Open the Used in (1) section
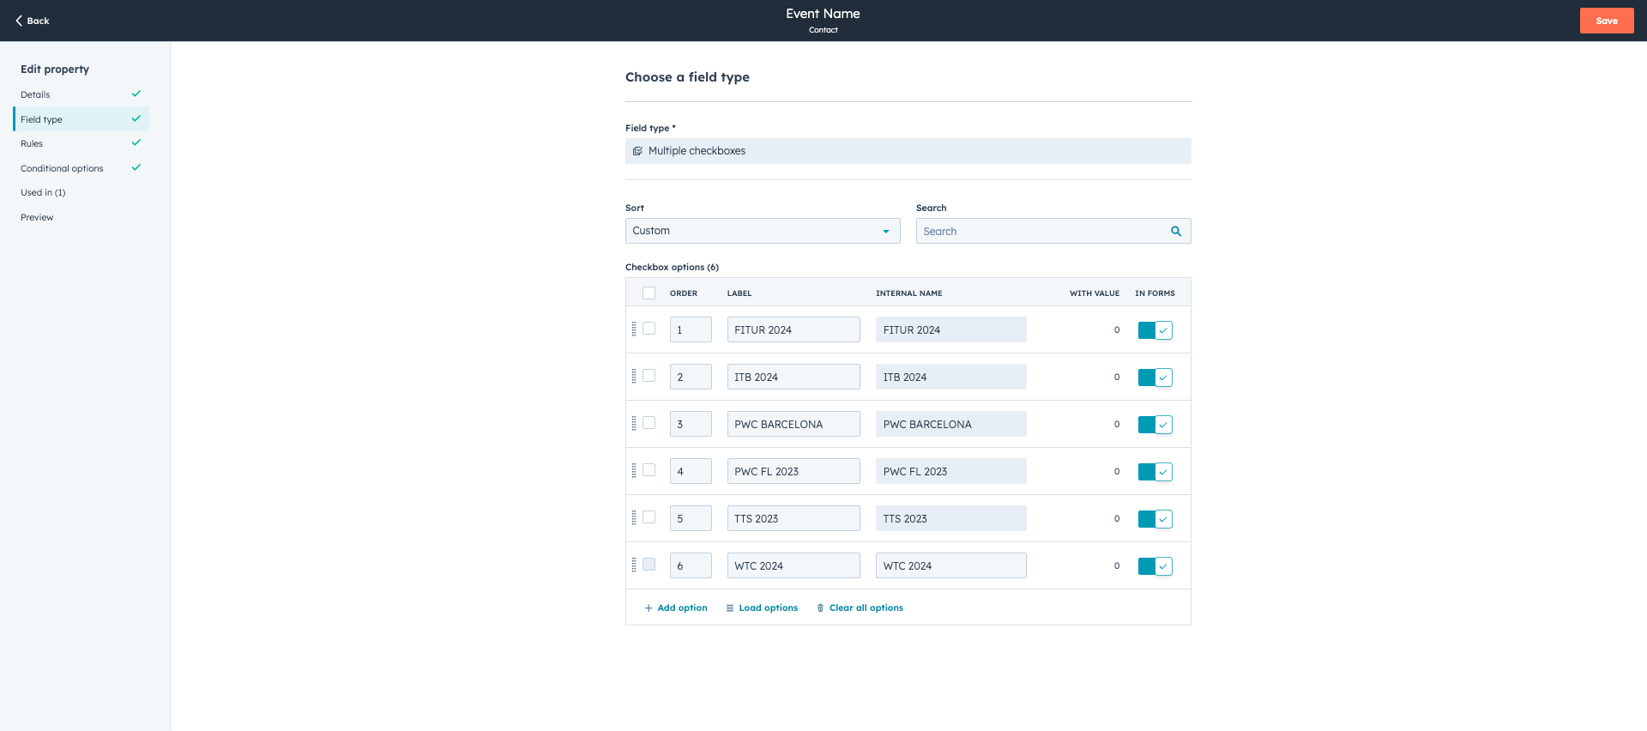Image resolution: width=1647 pixels, height=731 pixels. 81,192
